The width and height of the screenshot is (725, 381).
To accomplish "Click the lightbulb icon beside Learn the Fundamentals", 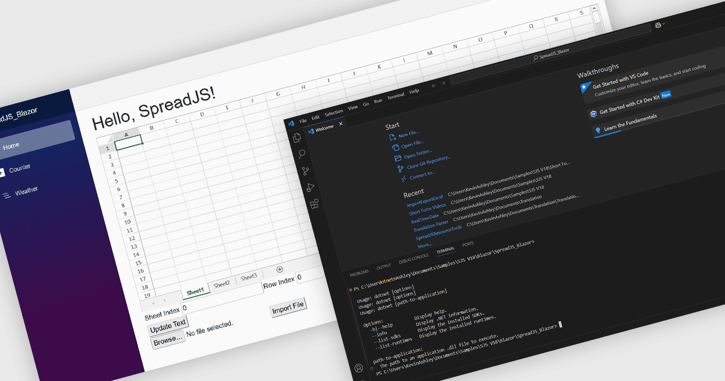I will (598, 129).
